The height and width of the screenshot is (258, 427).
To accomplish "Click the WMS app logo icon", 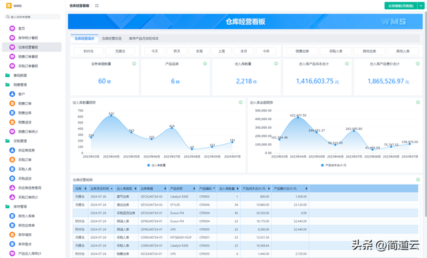I will tap(9, 5).
